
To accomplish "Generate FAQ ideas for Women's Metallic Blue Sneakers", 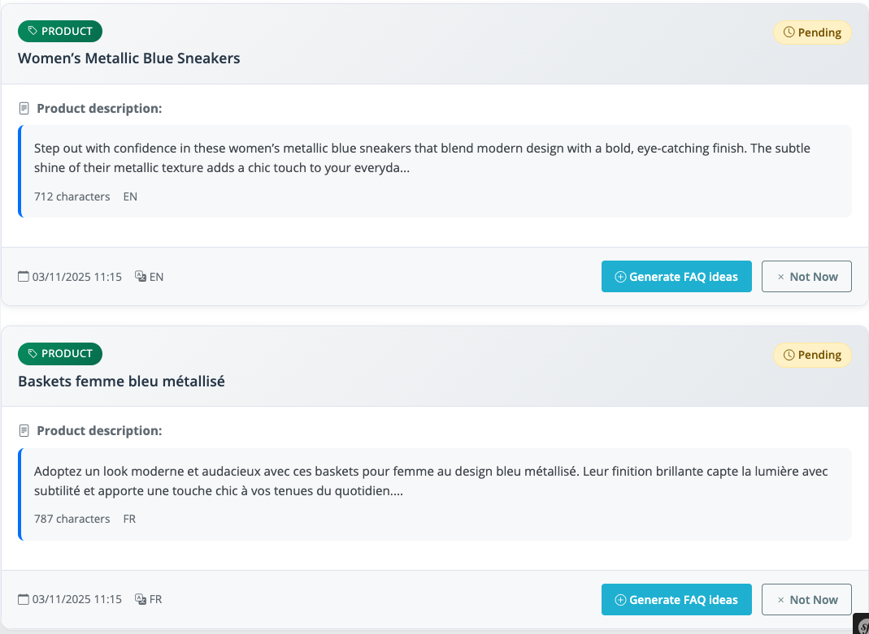I will pos(676,277).
